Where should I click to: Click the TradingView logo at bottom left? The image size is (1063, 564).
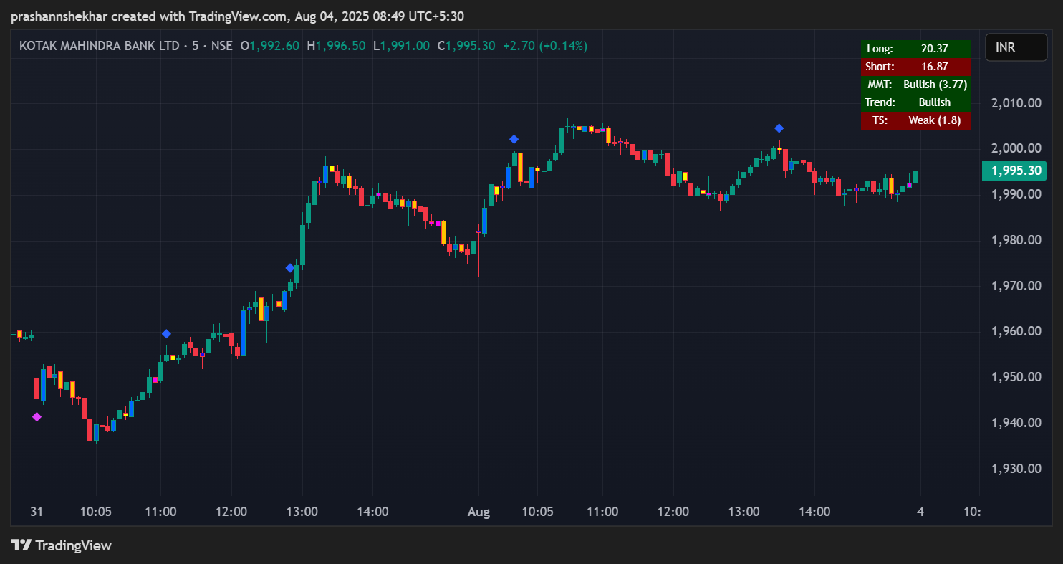pos(61,545)
